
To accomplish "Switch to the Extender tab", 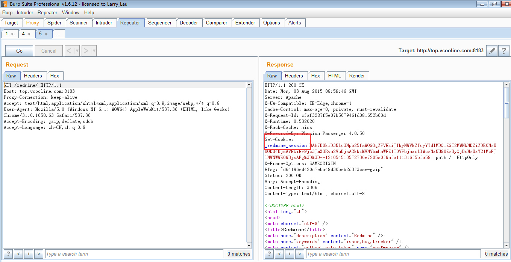I will click(245, 23).
